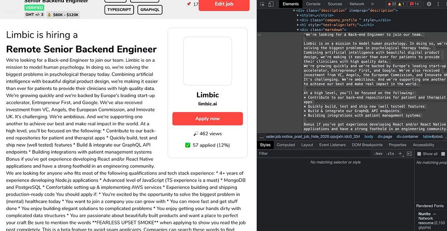
Task: Open the DOM Breakpoints tab
Action: pos(367,145)
